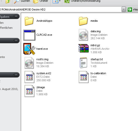Collapse the details pane section
This screenshot has height=131, width=138.
coord(16,75)
